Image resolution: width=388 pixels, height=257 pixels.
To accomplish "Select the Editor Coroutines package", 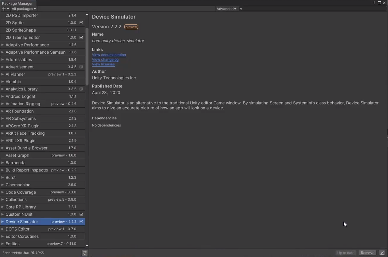I will point(43,237).
